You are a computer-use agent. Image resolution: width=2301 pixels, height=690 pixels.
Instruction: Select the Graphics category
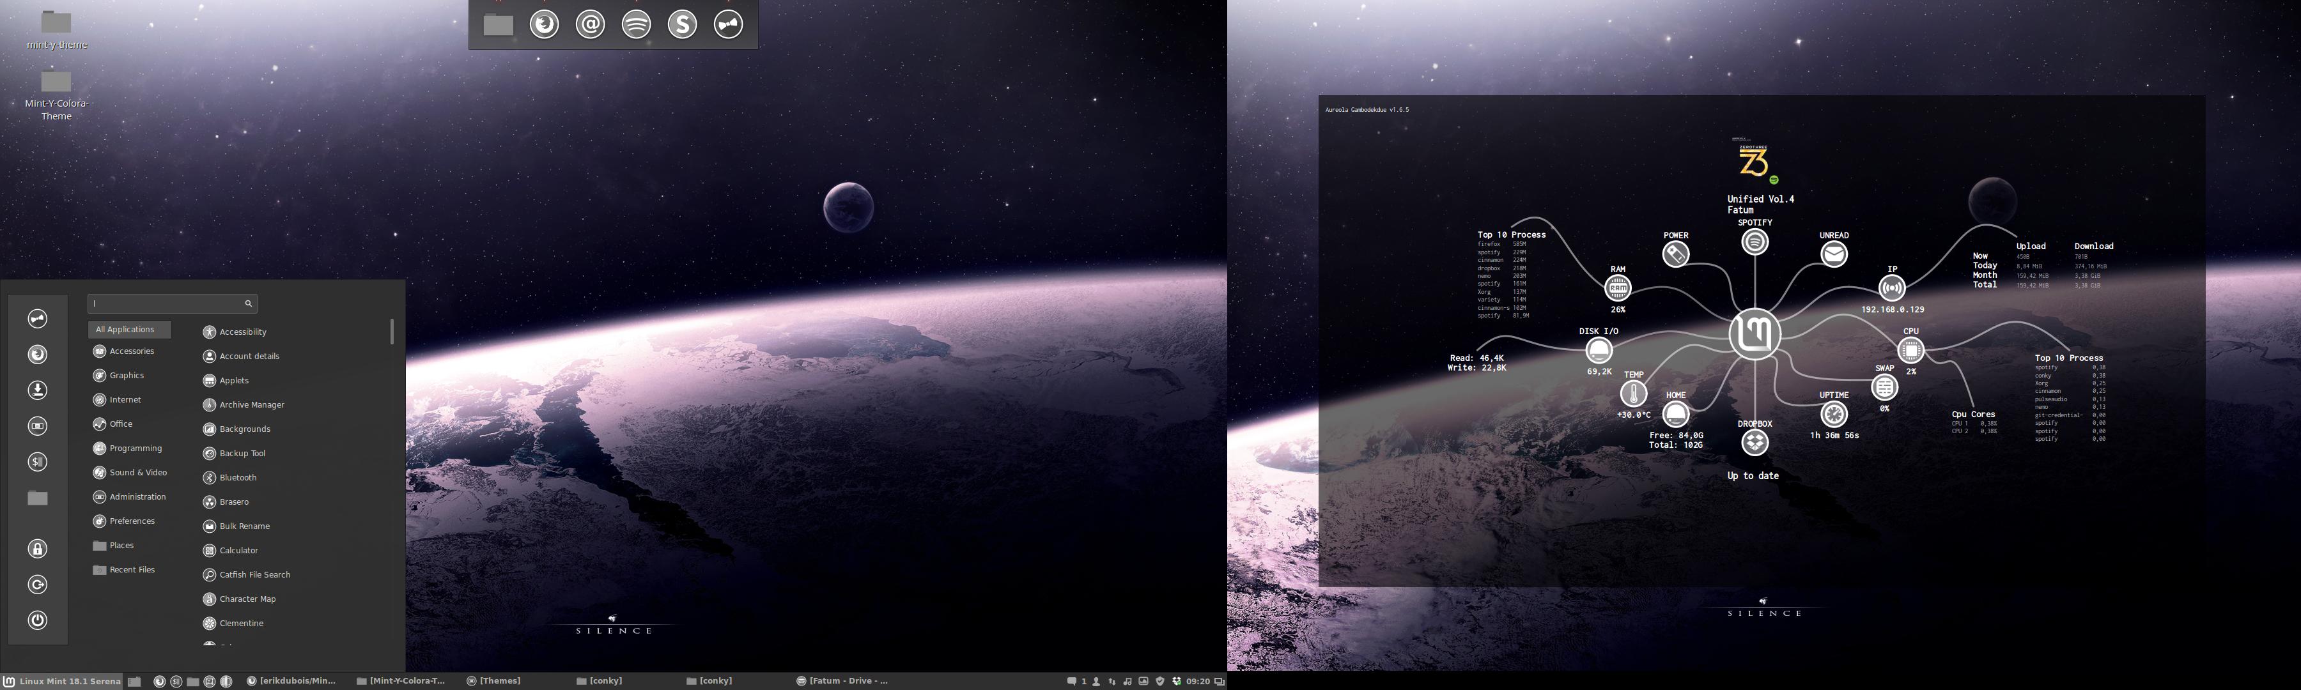click(119, 376)
